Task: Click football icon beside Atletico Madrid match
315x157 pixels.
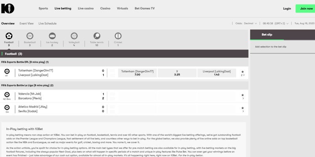Action: pyautogui.click(x=7, y=108)
